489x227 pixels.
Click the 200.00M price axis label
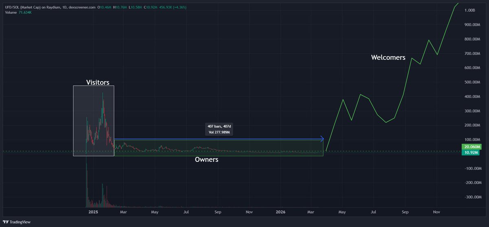(x=472, y=125)
